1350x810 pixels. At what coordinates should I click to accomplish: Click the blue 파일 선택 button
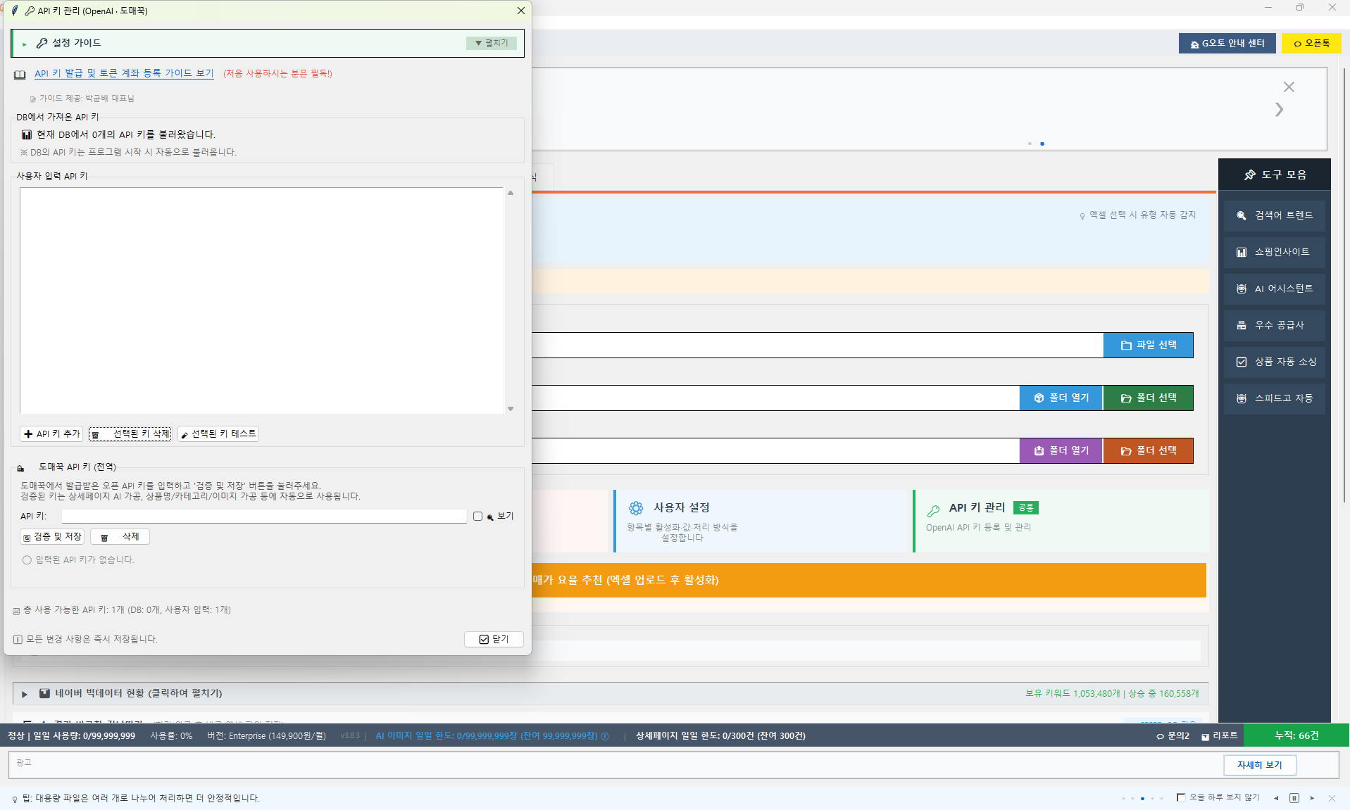click(x=1149, y=346)
